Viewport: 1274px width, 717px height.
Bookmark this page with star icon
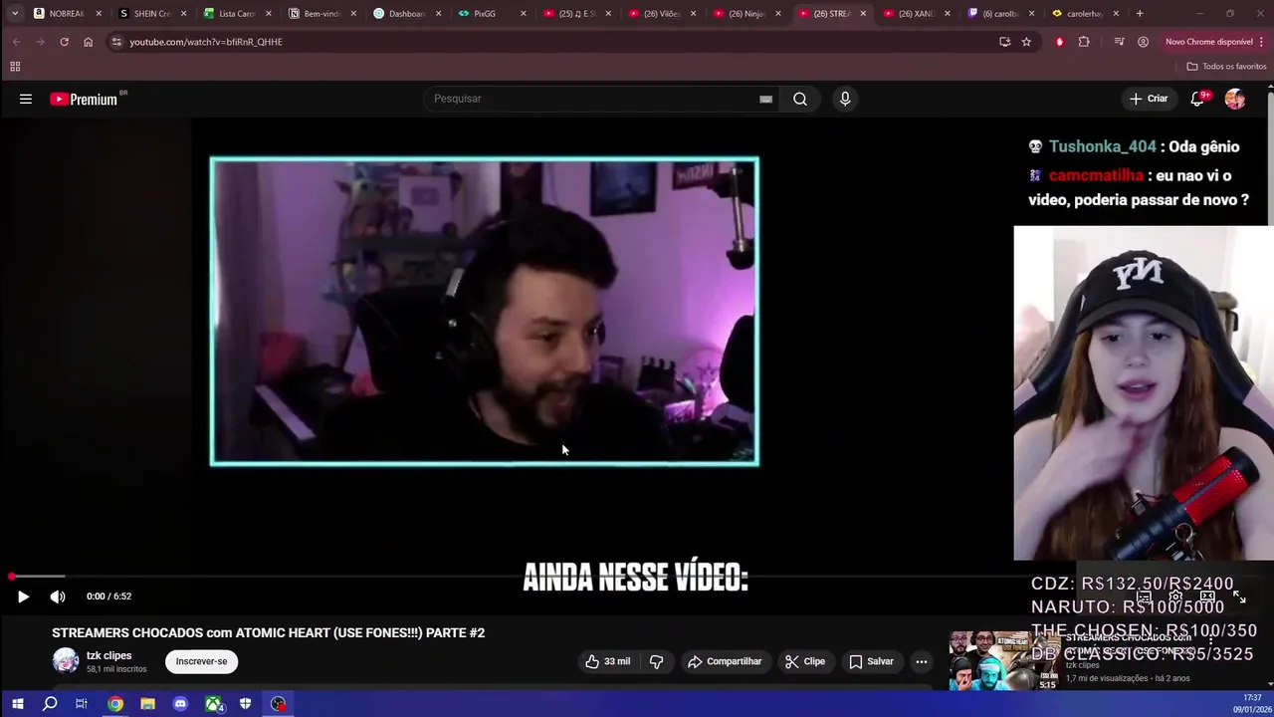1026,42
